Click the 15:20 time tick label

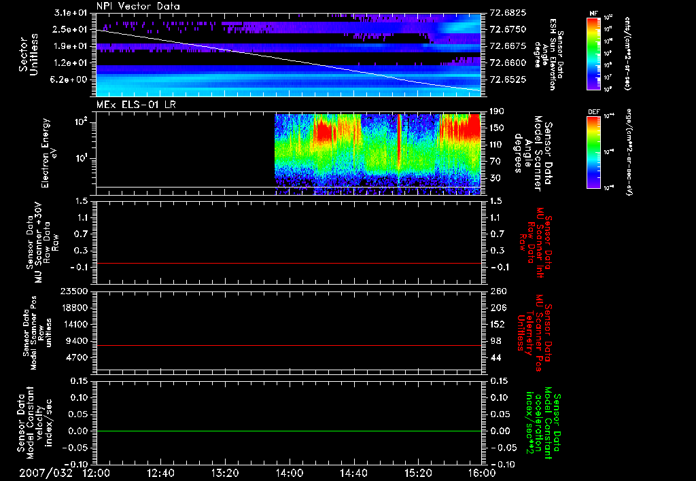(x=418, y=473)
